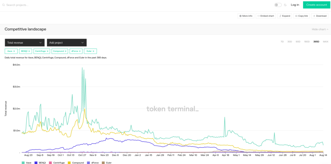
Task: Remove the Euler project chip
Action: 93,51
